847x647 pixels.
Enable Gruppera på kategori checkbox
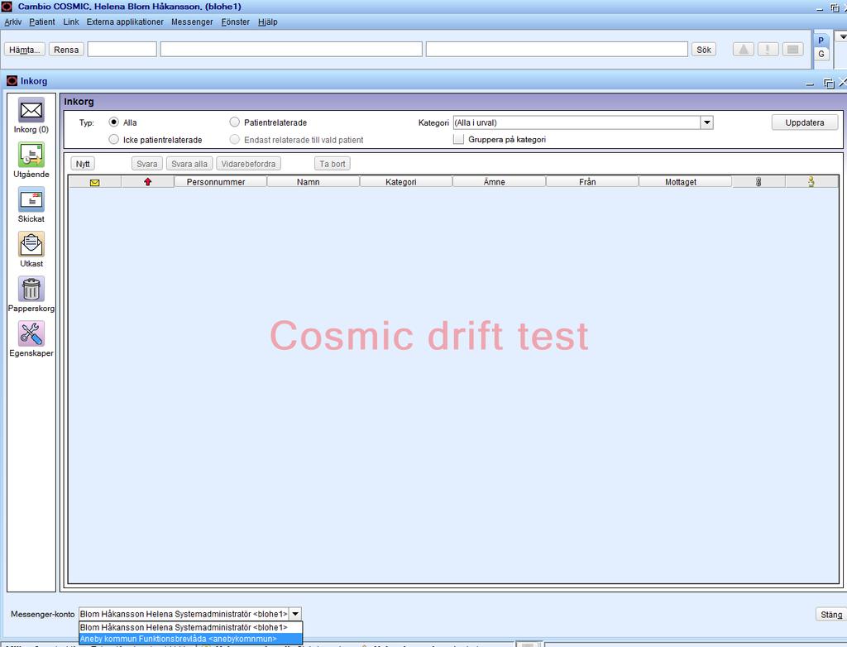458,140
